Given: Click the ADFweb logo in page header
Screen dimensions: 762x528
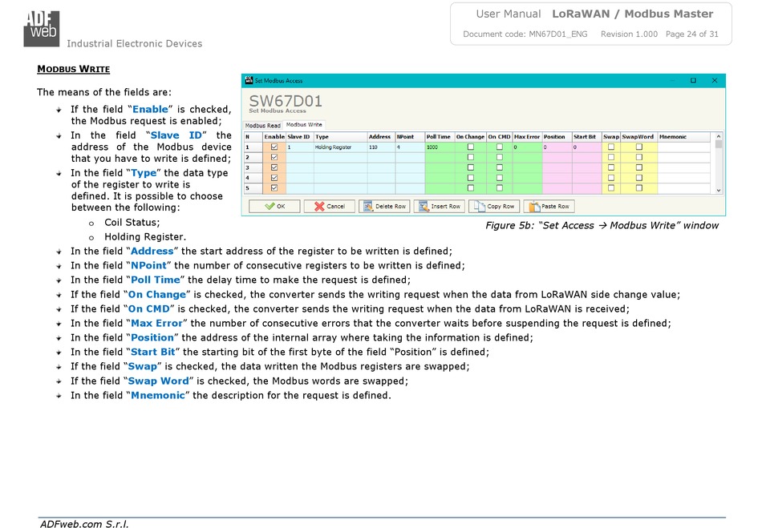Looking at the screenshot, I should pyautogui.click(x=41, y=29).
